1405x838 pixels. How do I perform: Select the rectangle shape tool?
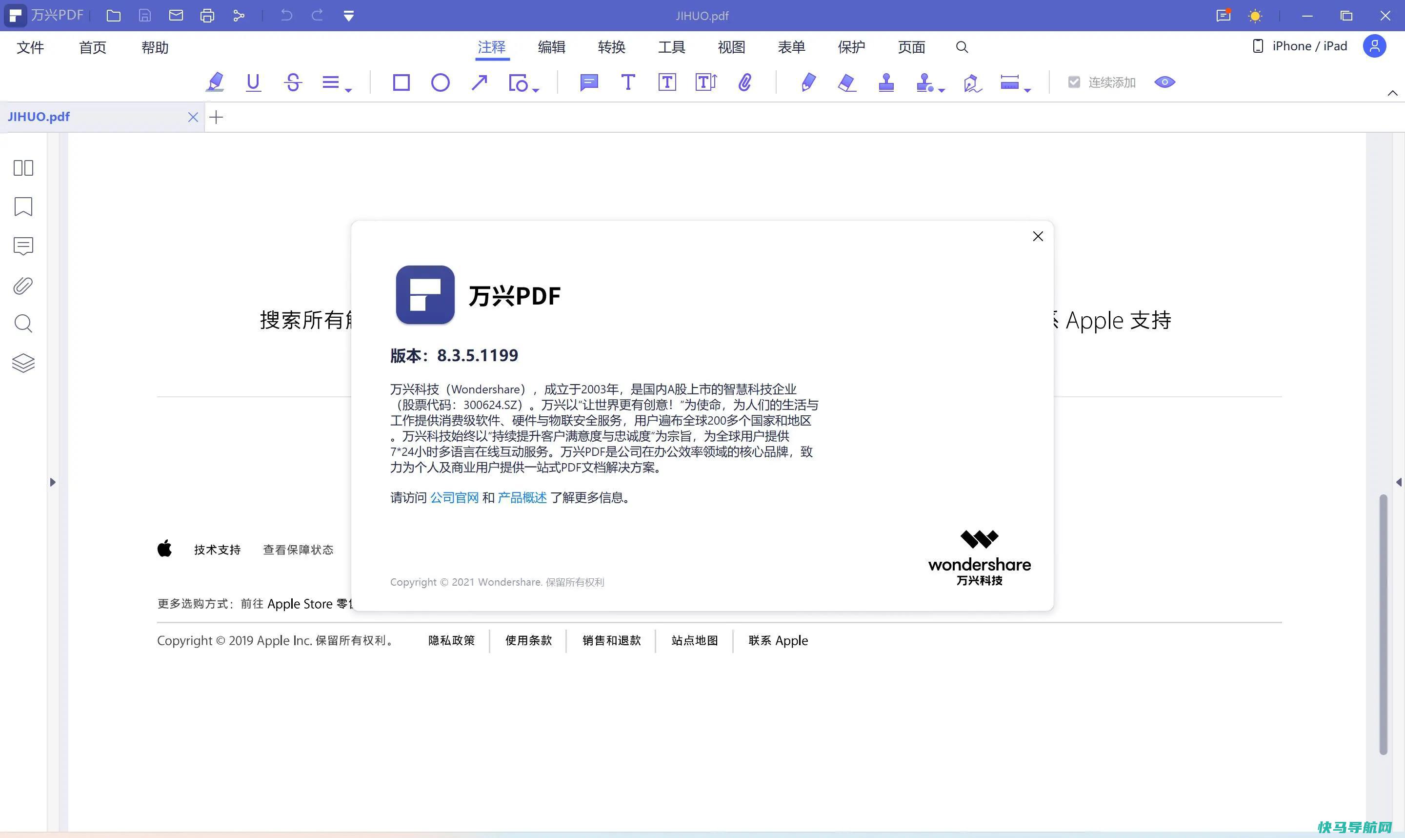(x=401, y=82)
